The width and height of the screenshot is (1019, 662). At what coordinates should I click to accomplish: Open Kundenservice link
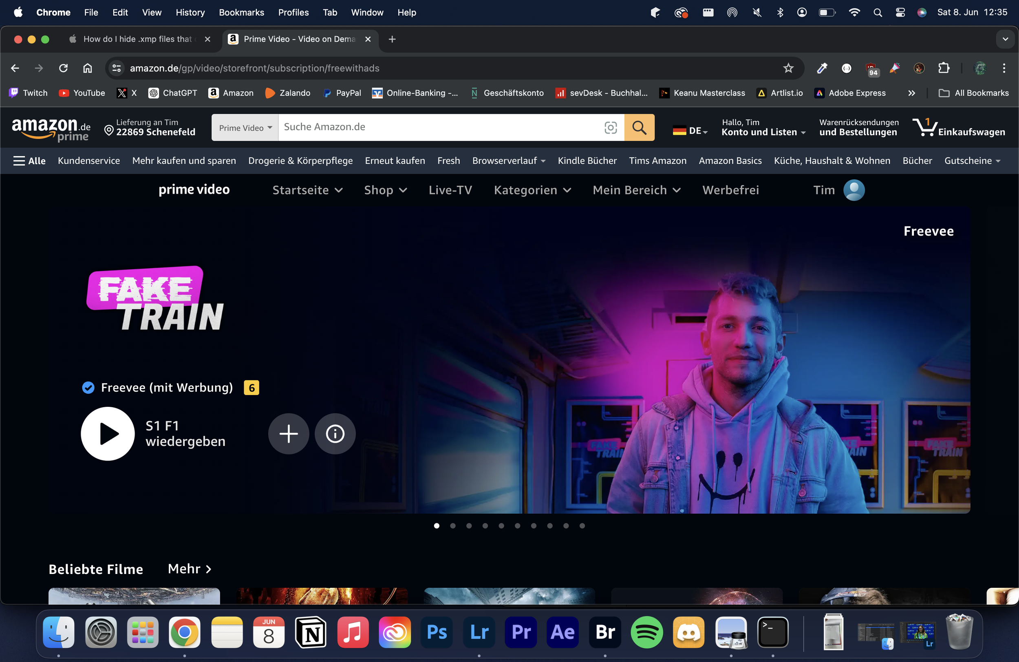(x=88, y=161)
